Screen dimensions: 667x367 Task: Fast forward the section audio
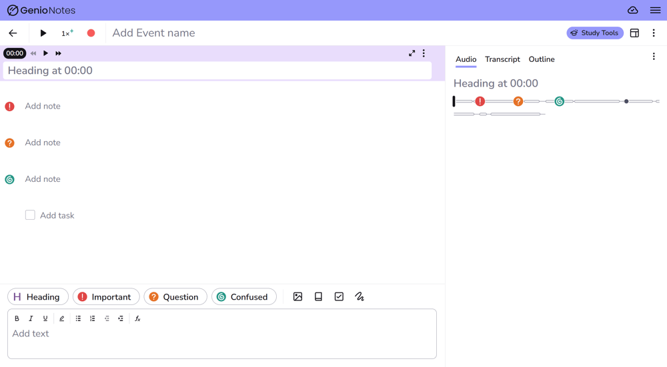click(x=58, y=53)
